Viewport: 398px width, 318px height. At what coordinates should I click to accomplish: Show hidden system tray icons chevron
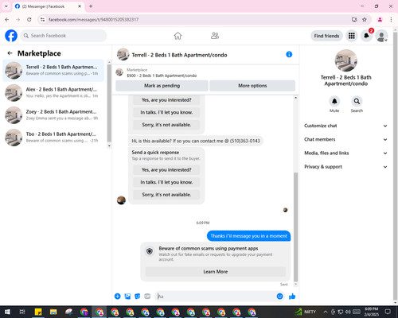pos(326,312)
